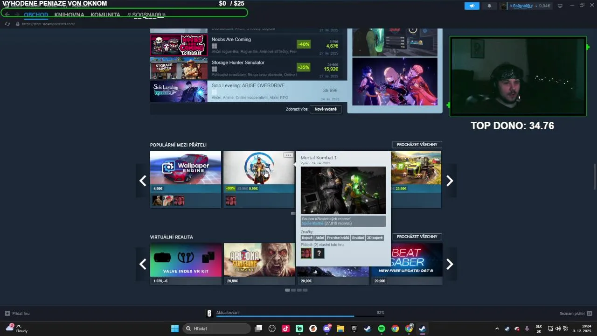Screen dimensions: 597x336
Task: Open the weather widget showing 3°C Cloudy
Action: click(17, 329)
